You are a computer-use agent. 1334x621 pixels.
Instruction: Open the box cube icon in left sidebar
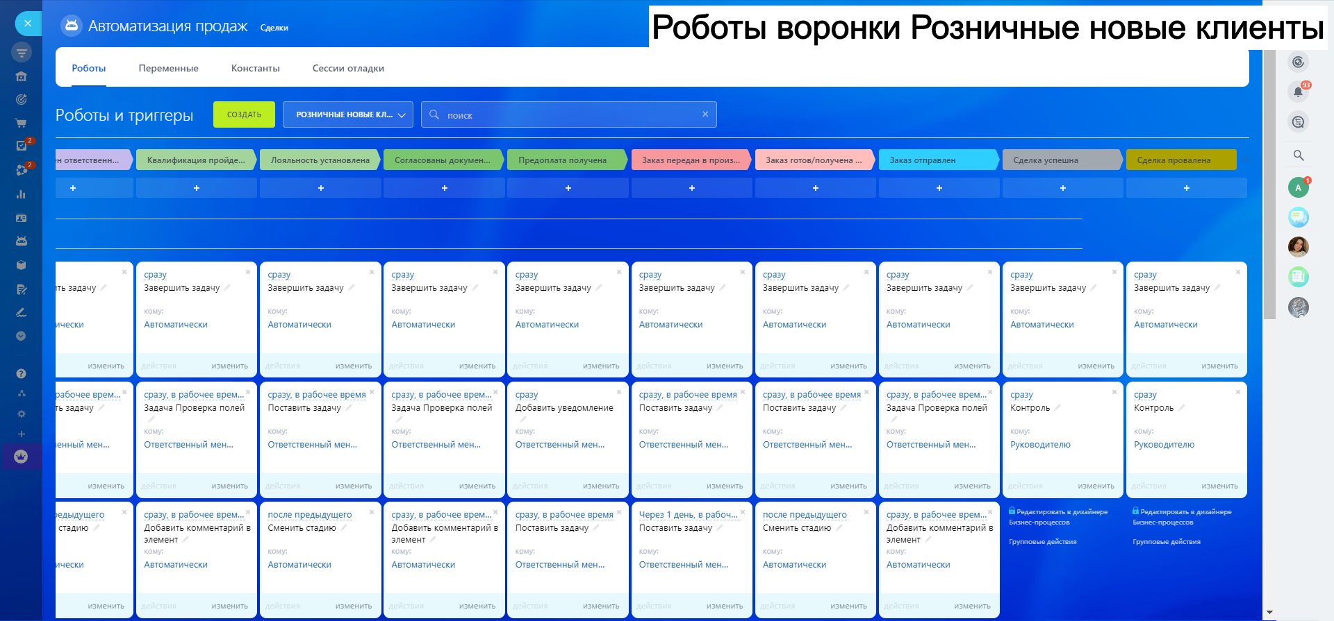(x=22, y=265)
